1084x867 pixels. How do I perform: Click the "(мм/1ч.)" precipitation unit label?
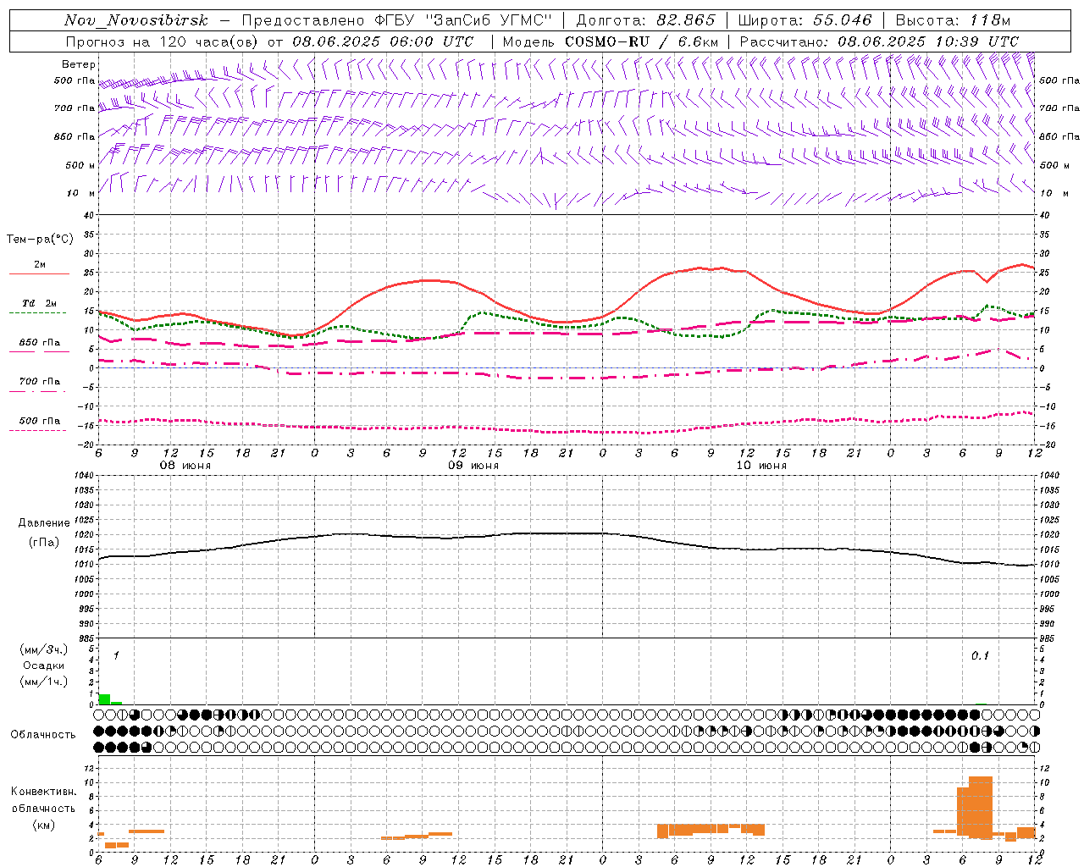(x=44, y=682)
